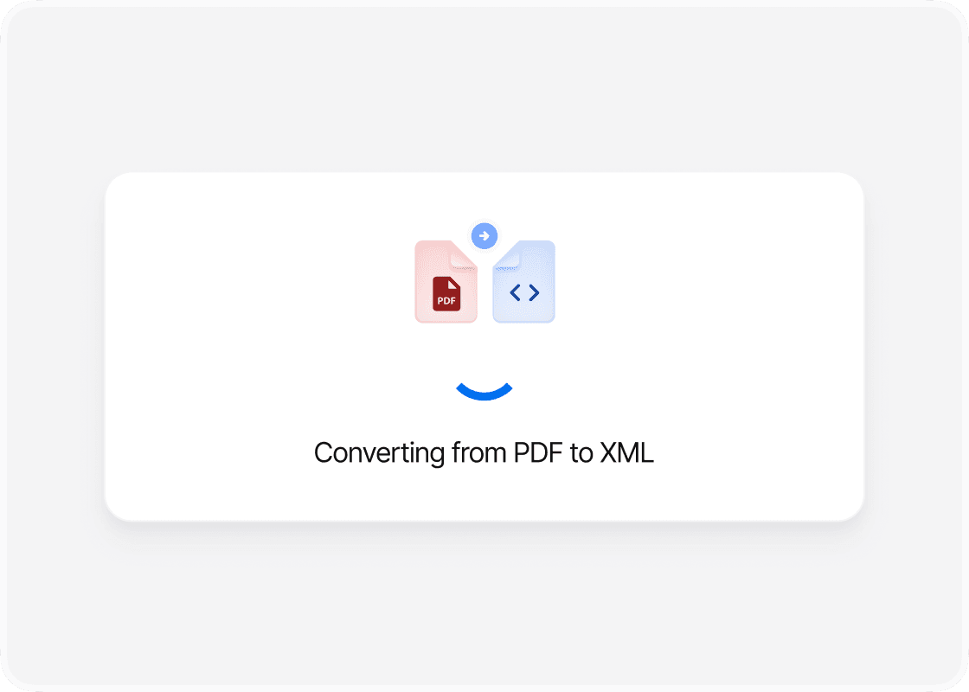This screenshot has width=969, height=692.
Task: Click the right angle bracket symbol
Action: (534, 292)
